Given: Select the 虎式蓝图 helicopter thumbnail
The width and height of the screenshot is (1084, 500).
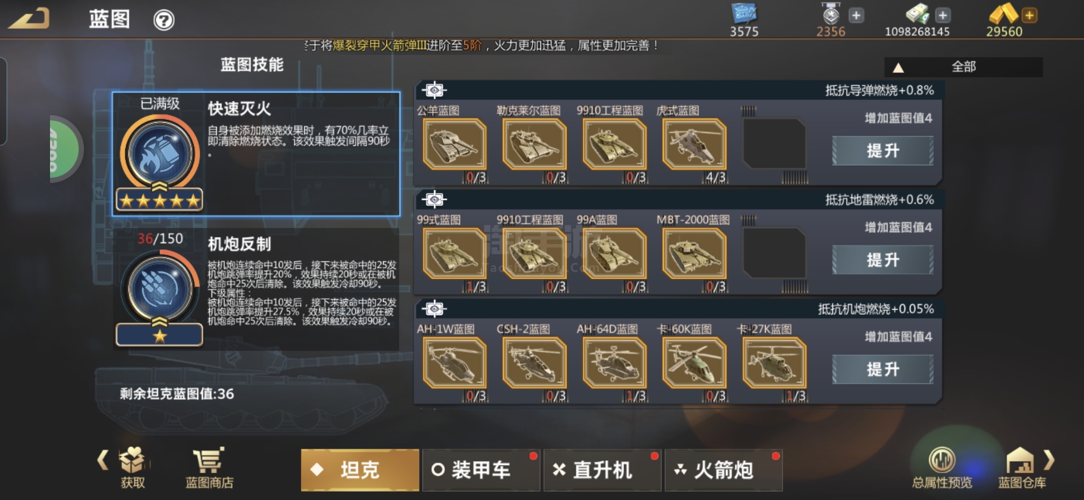Looking at the screenshot, I should pos(694,144).
